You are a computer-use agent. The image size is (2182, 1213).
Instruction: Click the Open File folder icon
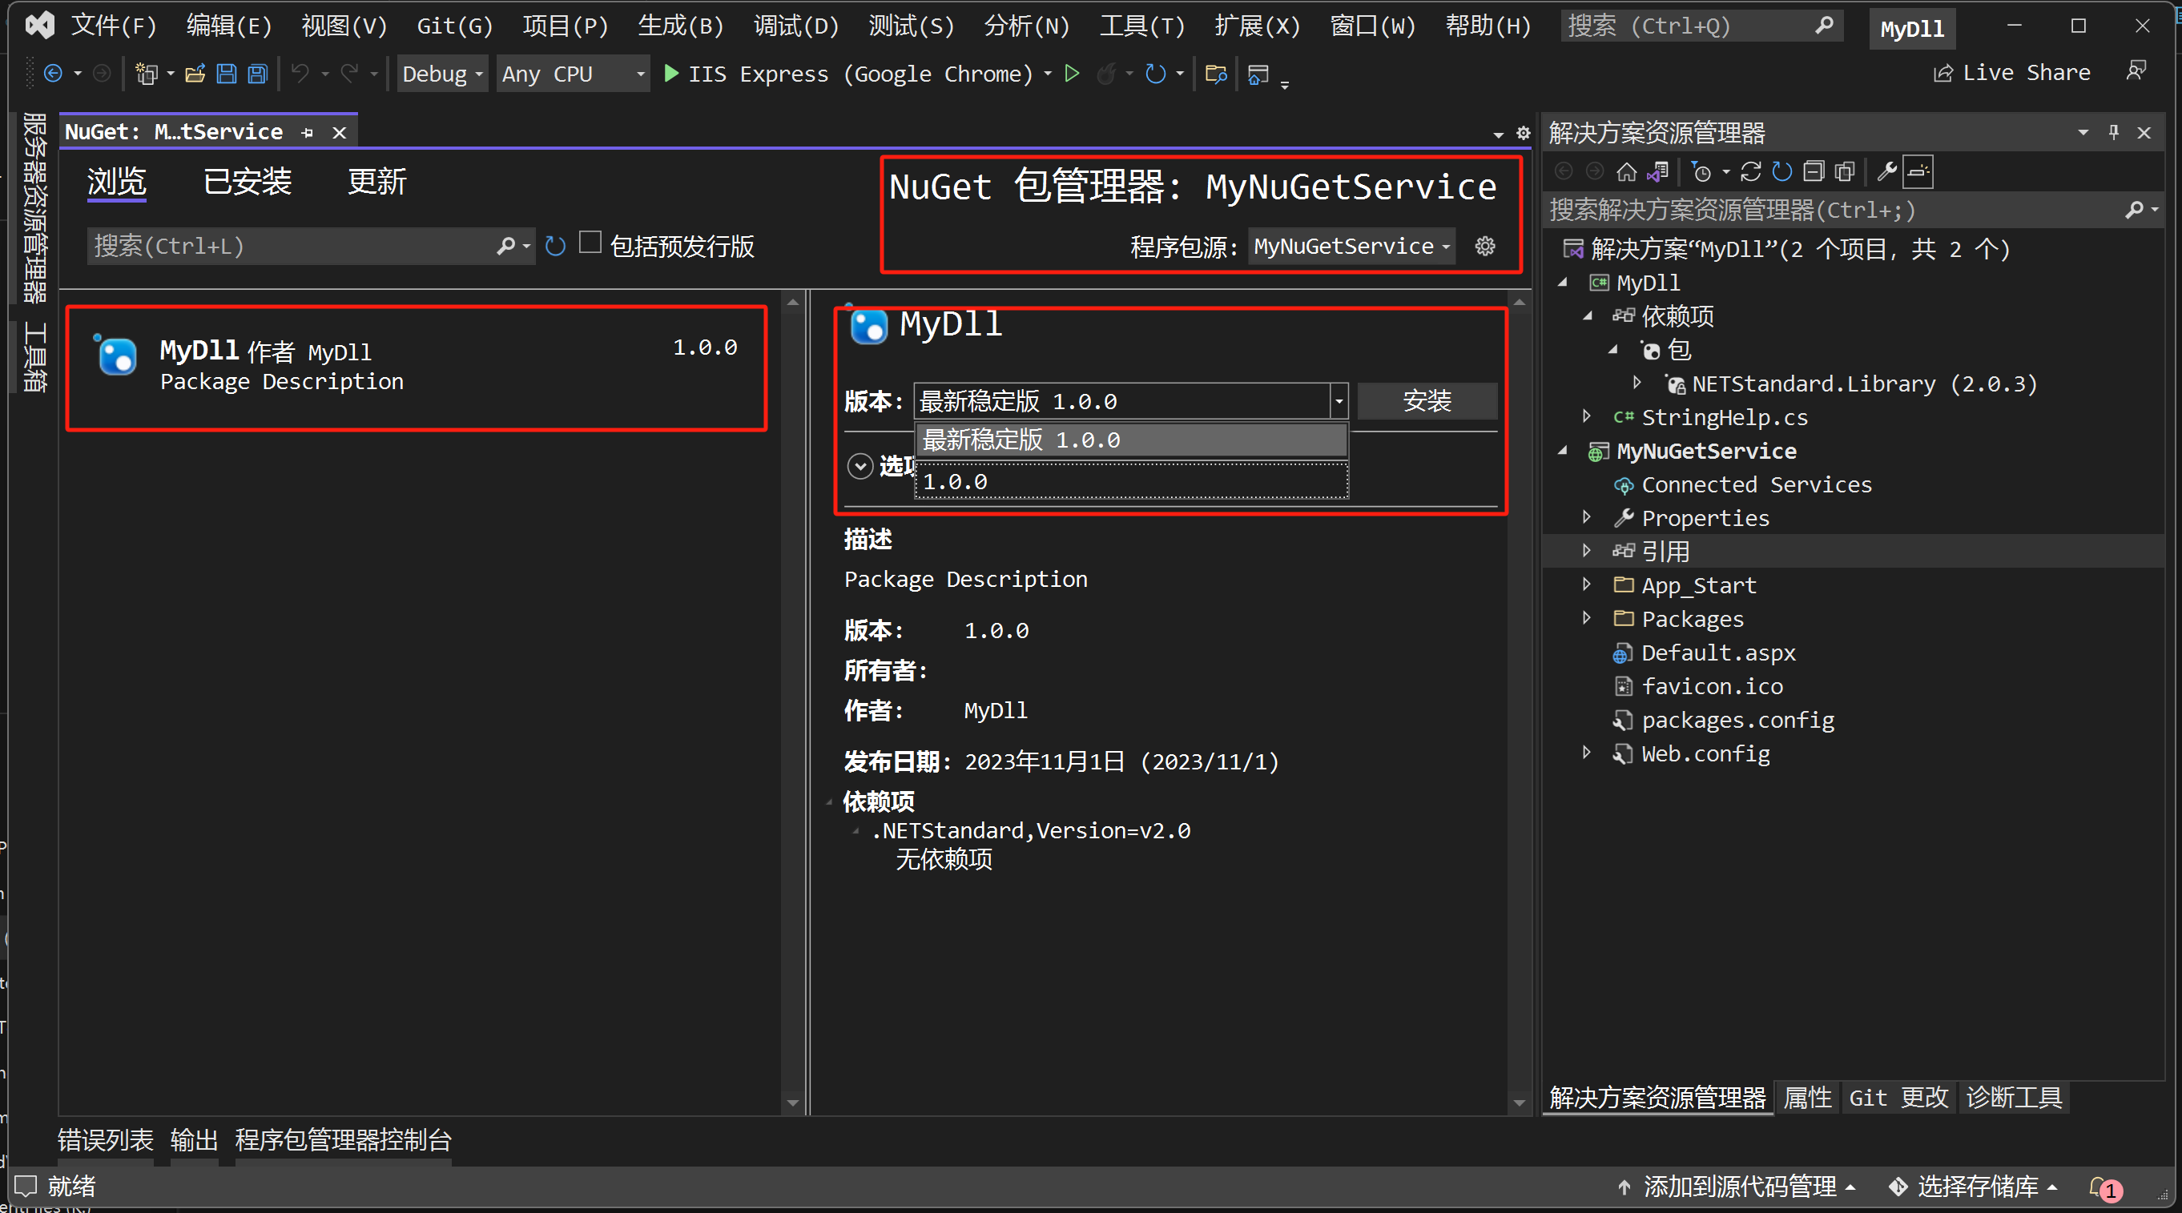coord(195,74)
